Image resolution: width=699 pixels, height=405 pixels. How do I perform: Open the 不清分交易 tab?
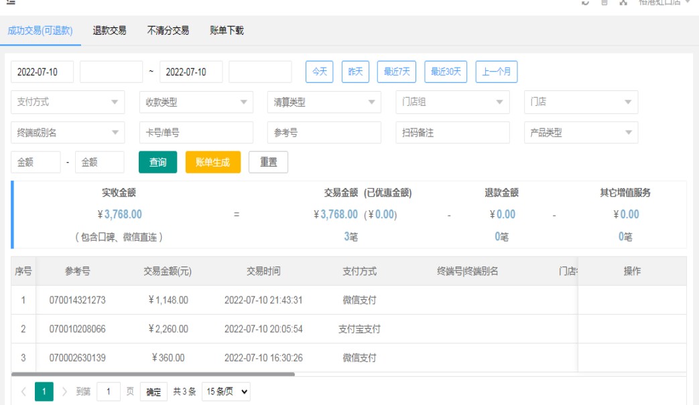168,30
